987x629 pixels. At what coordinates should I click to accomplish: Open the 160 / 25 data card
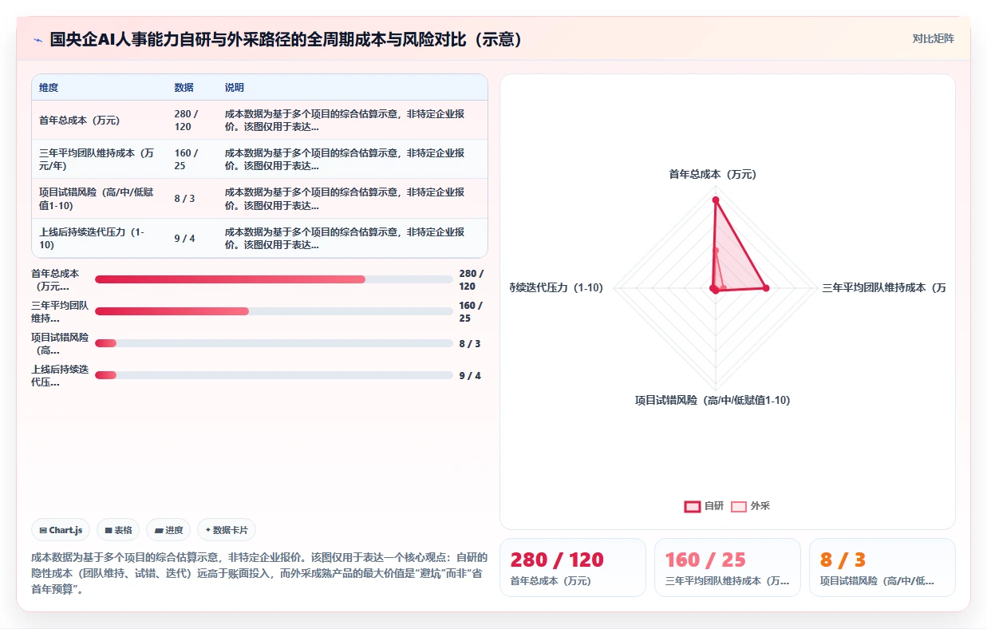click(727, 568)
